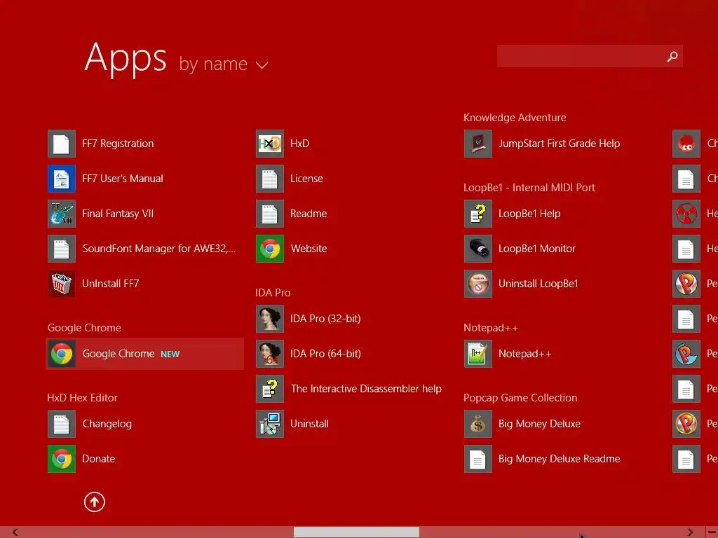Viewport: 718px width, 538px height.
Task: Open the LoopBe1 Help icon
Action: (478, 214)
